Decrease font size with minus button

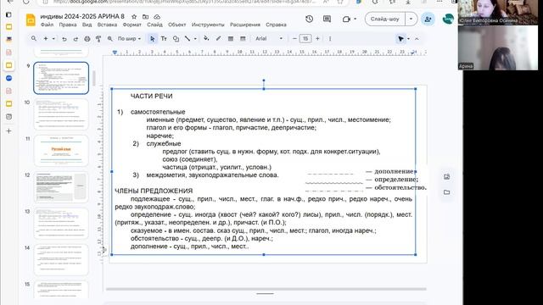(x=294, y=39)
